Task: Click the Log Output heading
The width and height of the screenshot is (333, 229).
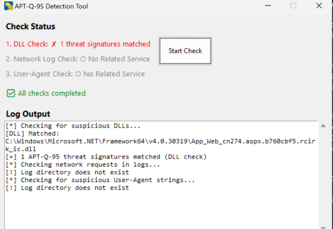Action: [x=28, y=114]
